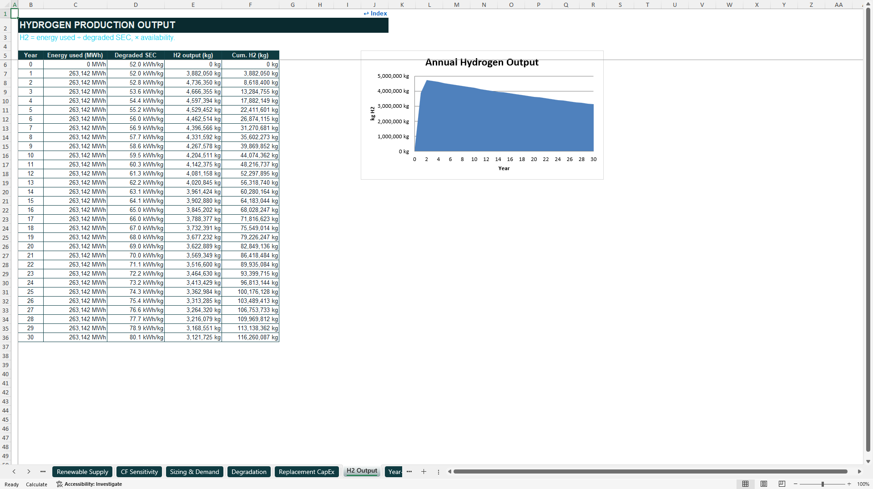Switch to Normal view
This screenshot has width=873, height=489.
[x=745, y=484]
